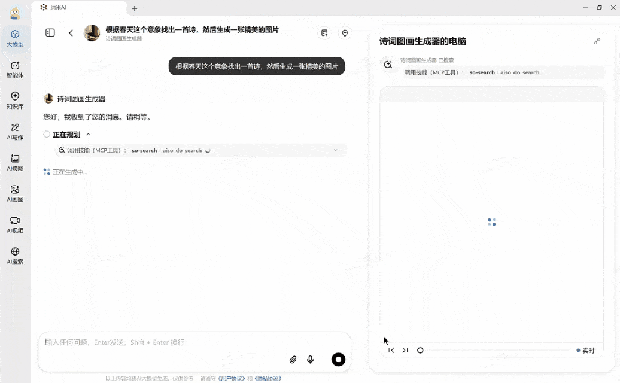Open the 《用户协议》 link

231,378
